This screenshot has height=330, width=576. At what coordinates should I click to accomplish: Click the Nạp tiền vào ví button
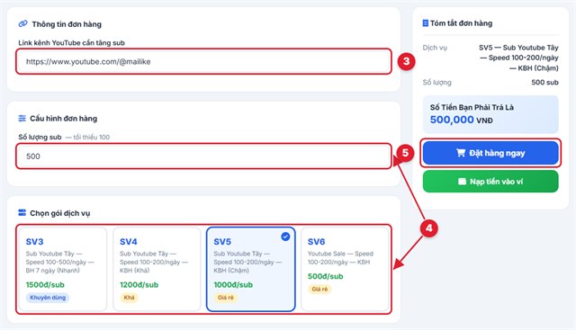click(490, 182)
